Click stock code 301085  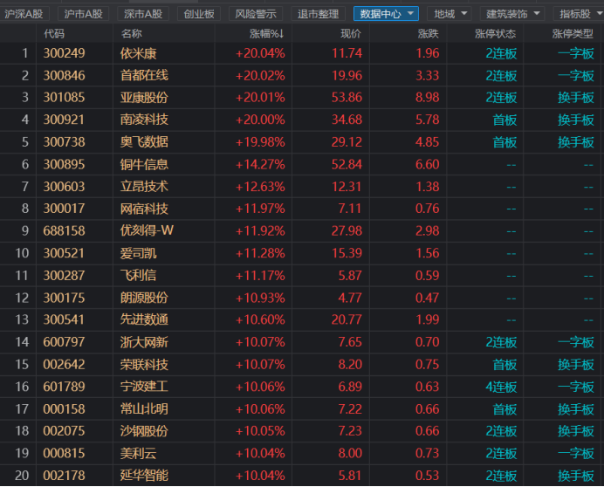64,98
